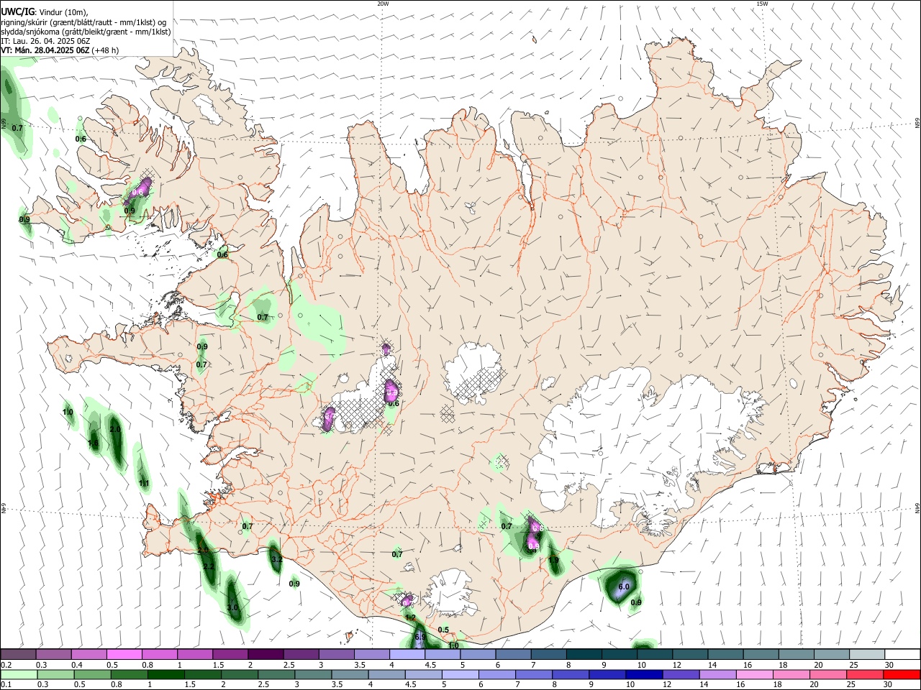Click the 1.2 precipitation value near the south coast
The width and height of the screenshot is (921, 690).
[410, 617]
